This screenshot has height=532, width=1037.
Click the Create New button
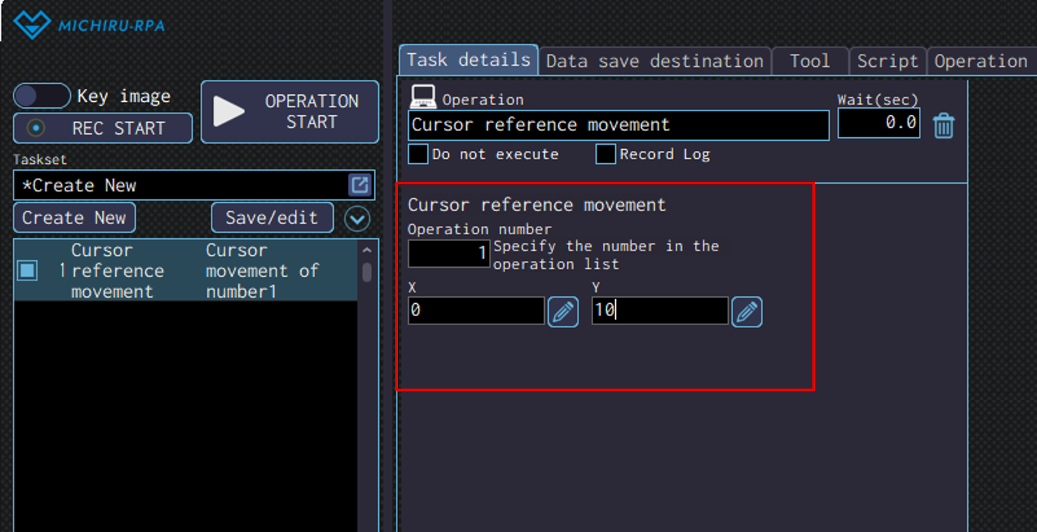pyautogui.click(x=74, y=218)
